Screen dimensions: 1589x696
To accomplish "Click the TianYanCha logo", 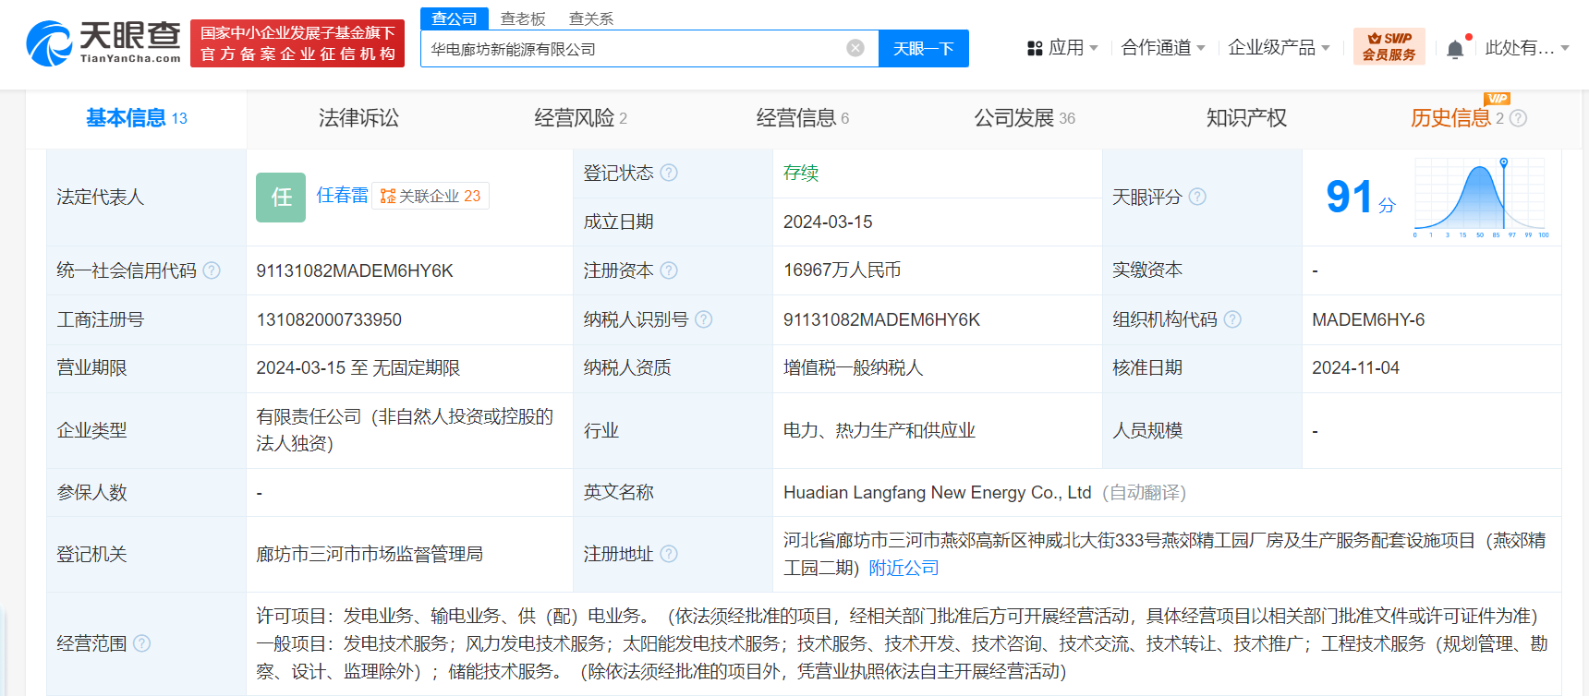I will tap(103, 43).
